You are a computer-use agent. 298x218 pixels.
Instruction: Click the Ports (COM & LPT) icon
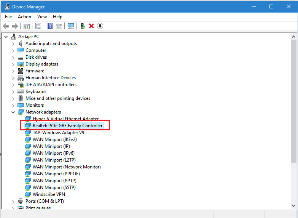(20, 201)
